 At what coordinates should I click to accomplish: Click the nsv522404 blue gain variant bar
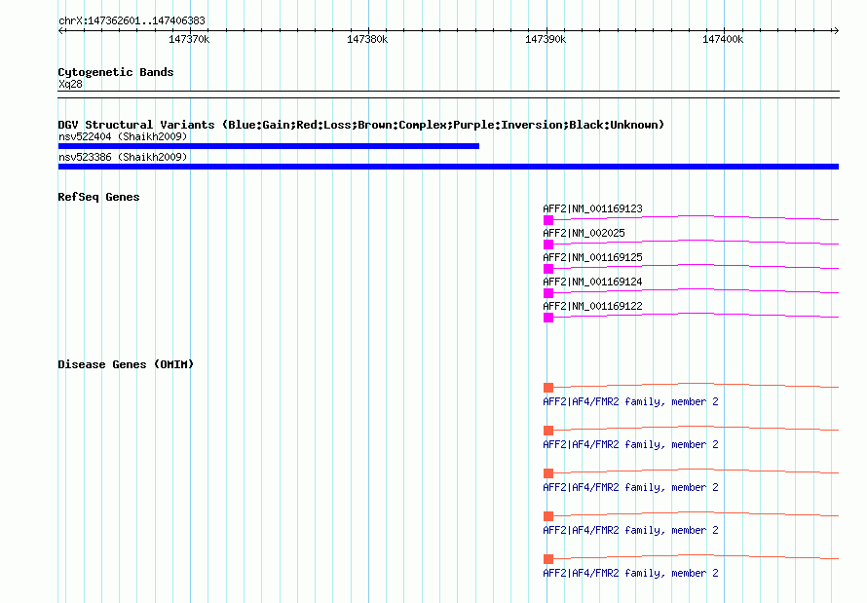(x=269, y=146)
